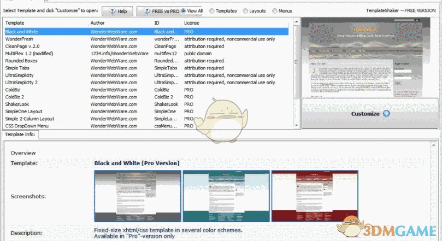This screenshot has width=442, height=241.
Task: Select the Layouts radio button
Action: coord(245,11)
